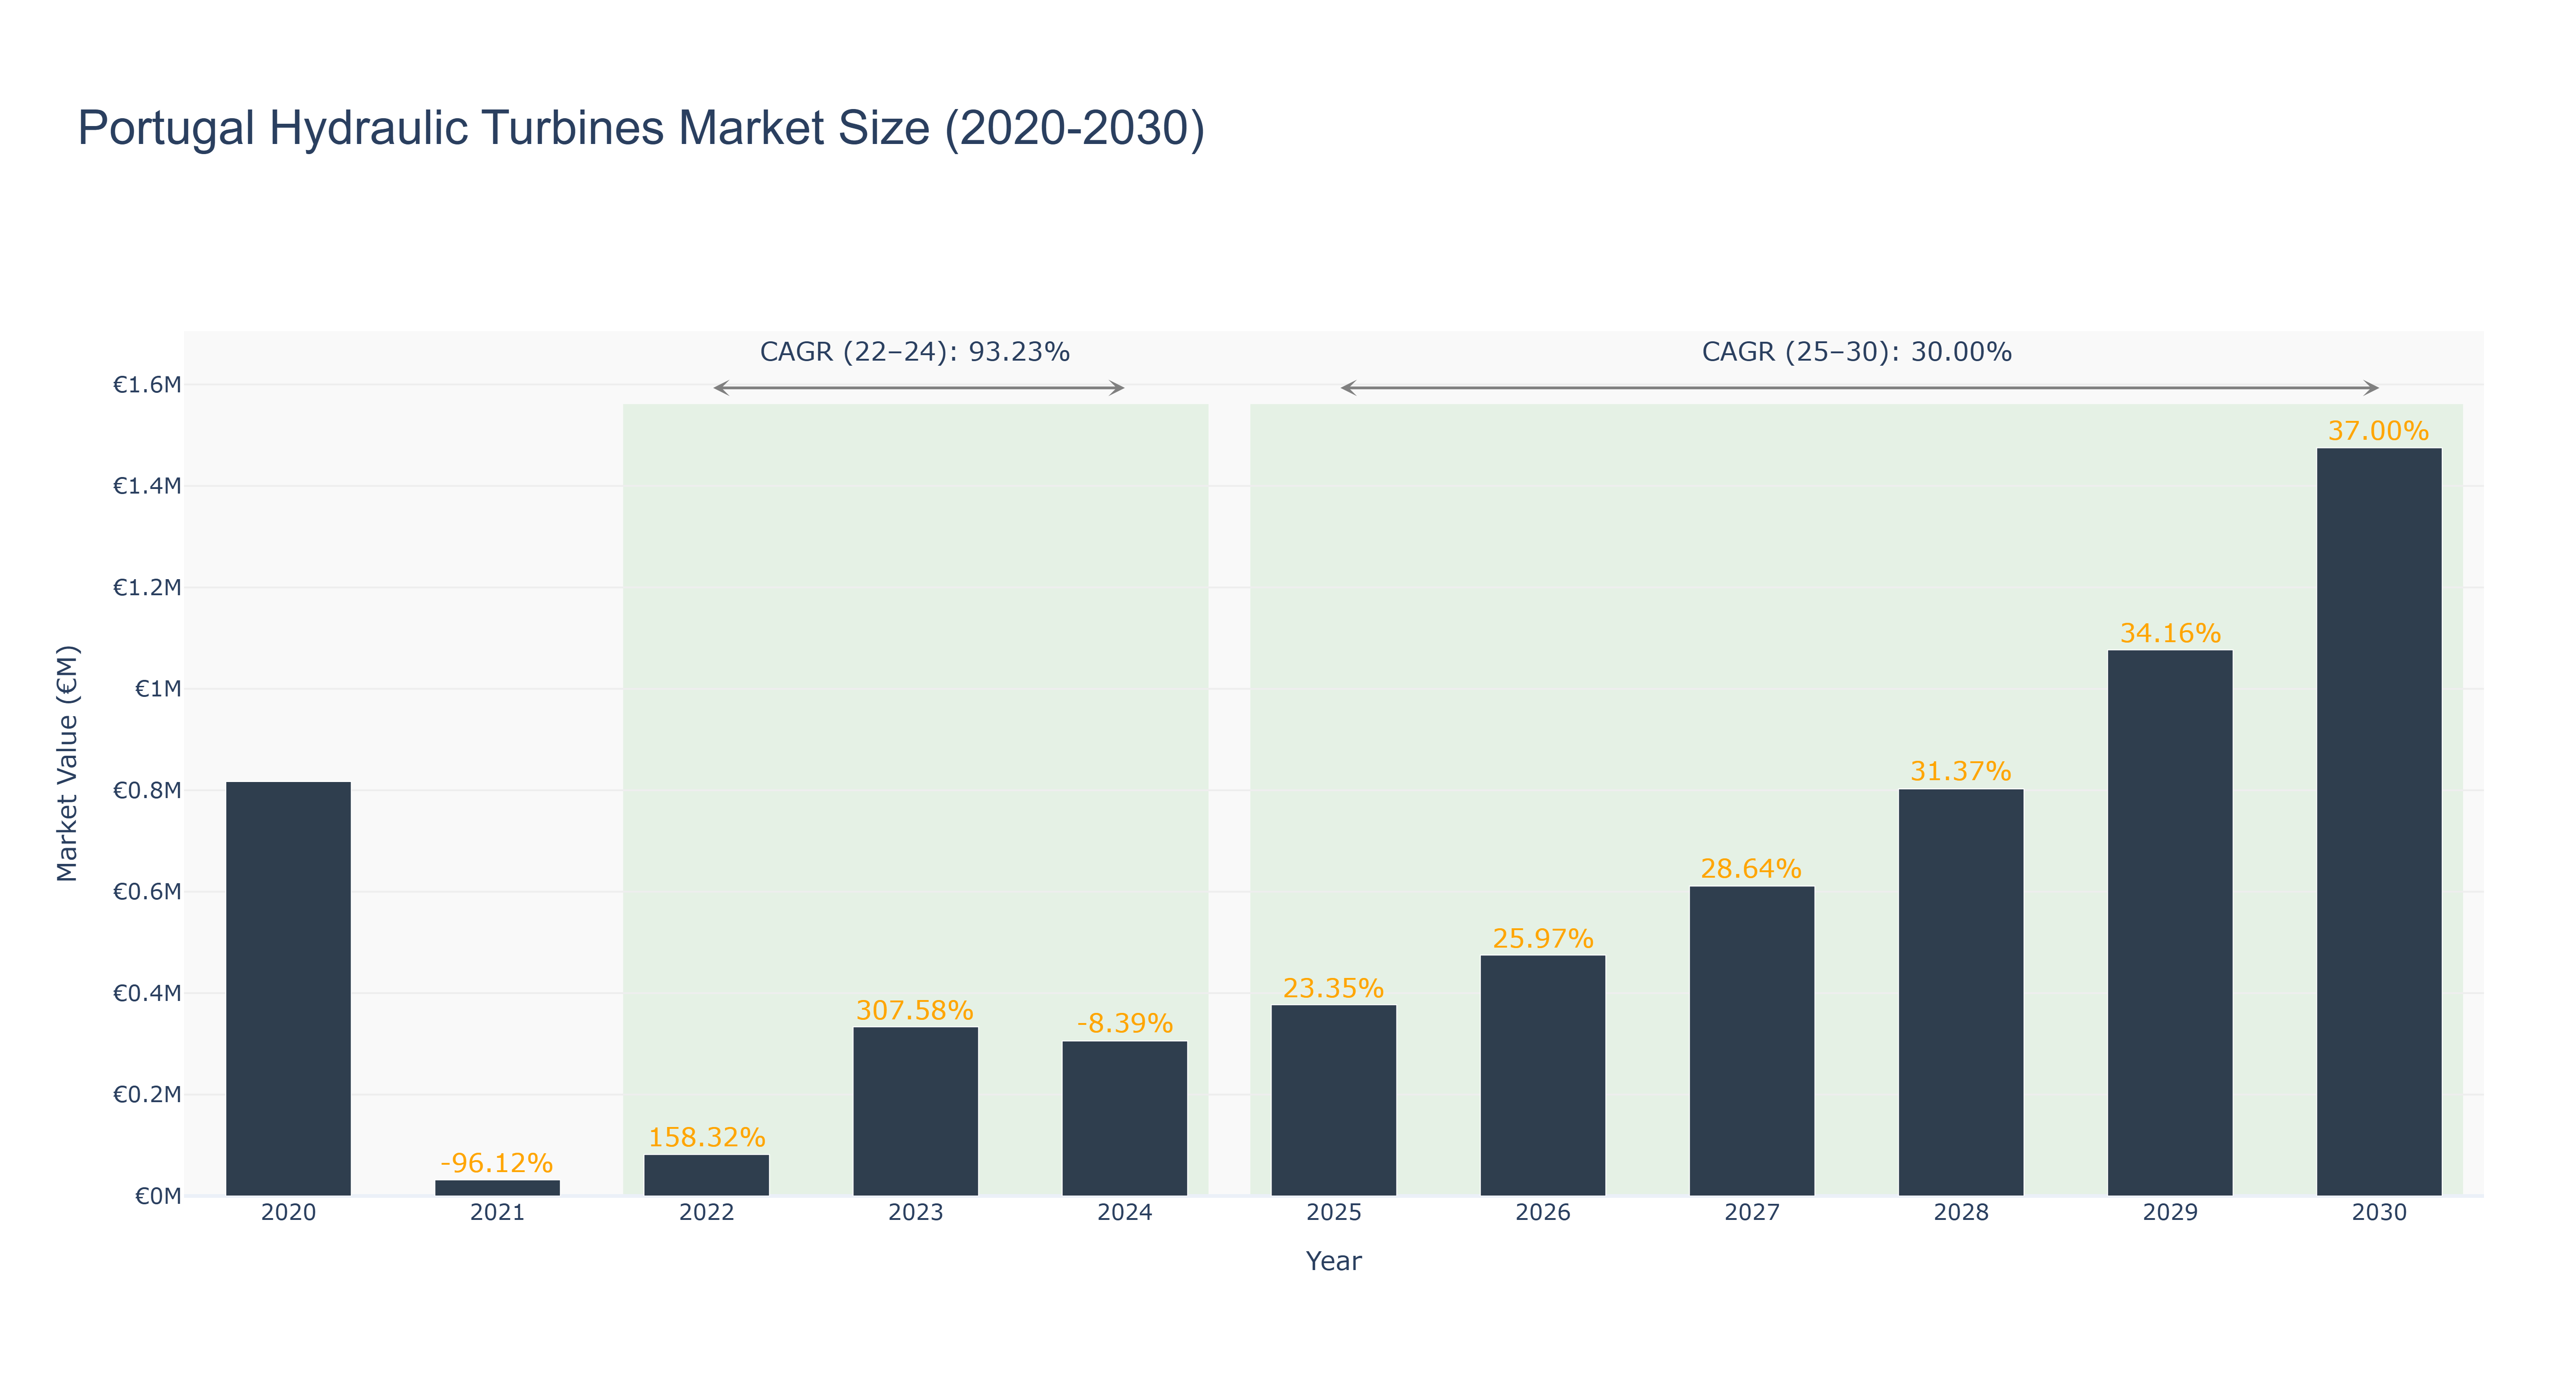Select the 2028 bar labeled 31.37%
Screen dimensions: 2576x1380
pyautogui.click(x=1961, y=992)
